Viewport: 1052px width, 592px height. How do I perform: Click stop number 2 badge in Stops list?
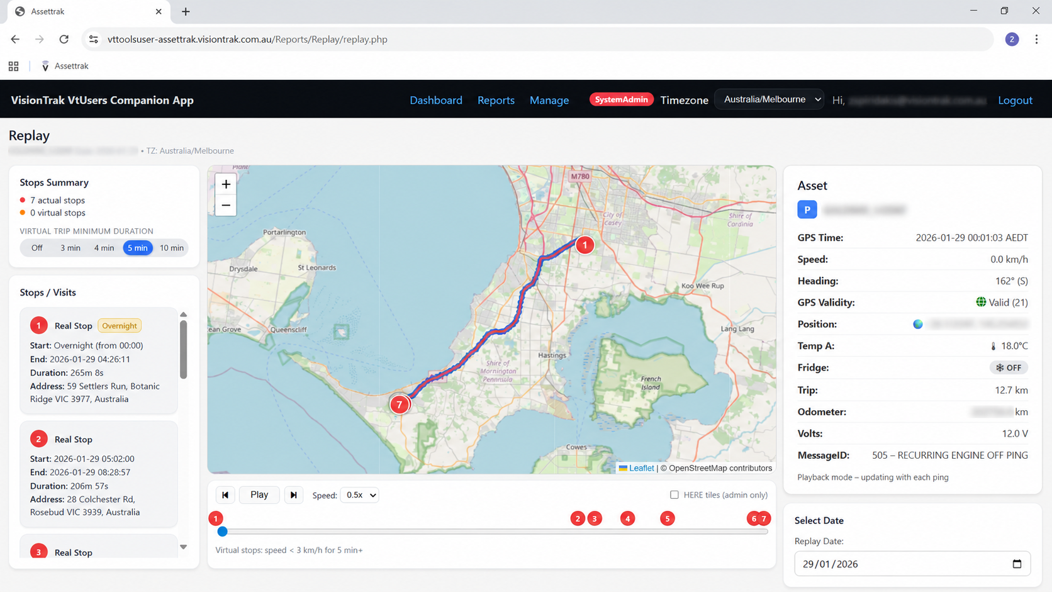(x=38, y=439)
